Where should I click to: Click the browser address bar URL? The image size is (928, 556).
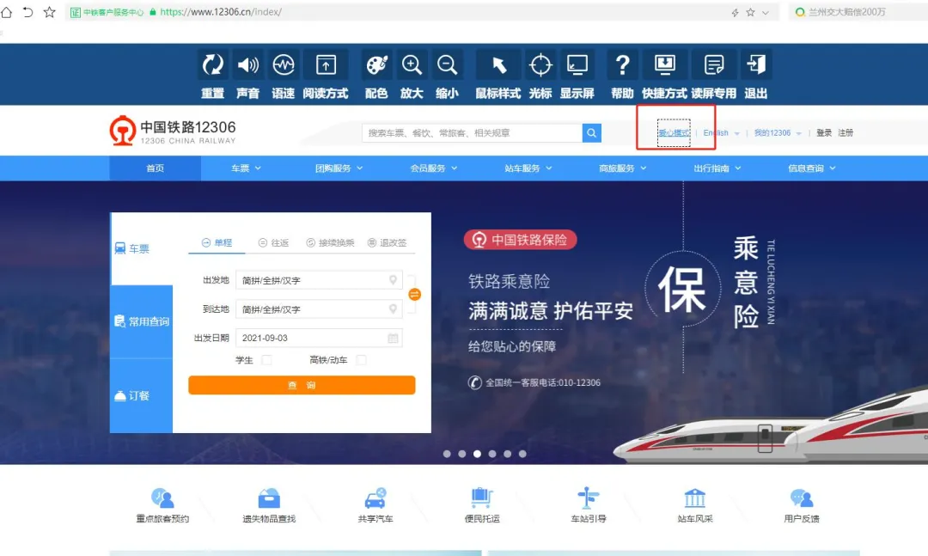click(220, 12)
